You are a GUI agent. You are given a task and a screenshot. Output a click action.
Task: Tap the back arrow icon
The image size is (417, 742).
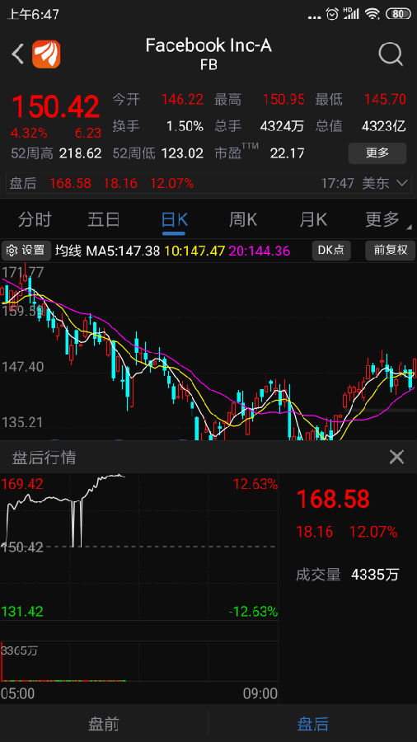17,54
